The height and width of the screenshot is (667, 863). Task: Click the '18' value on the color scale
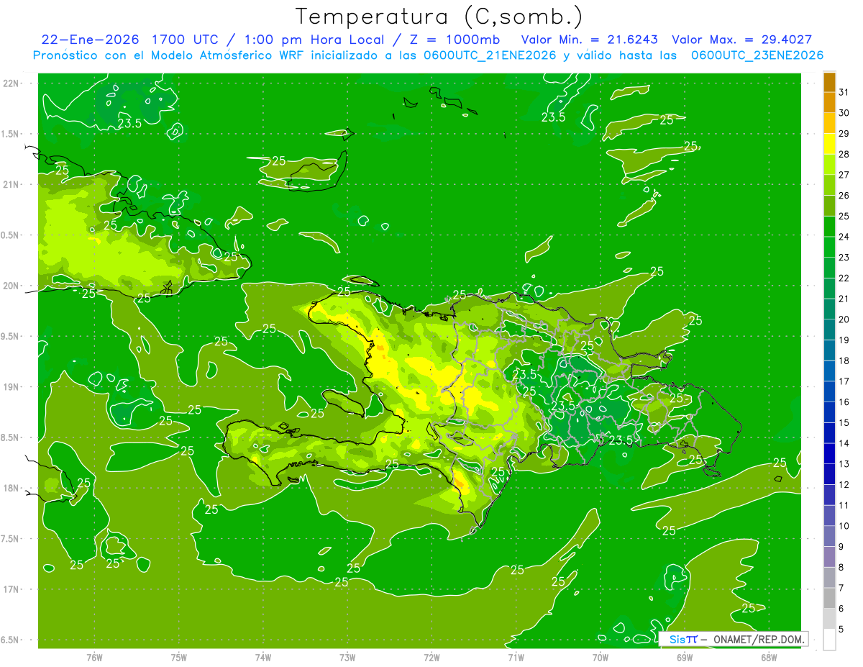coord(844,360)
